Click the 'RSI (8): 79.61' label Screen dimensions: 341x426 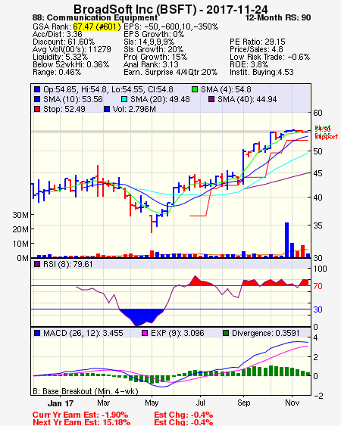coord(68,264)
